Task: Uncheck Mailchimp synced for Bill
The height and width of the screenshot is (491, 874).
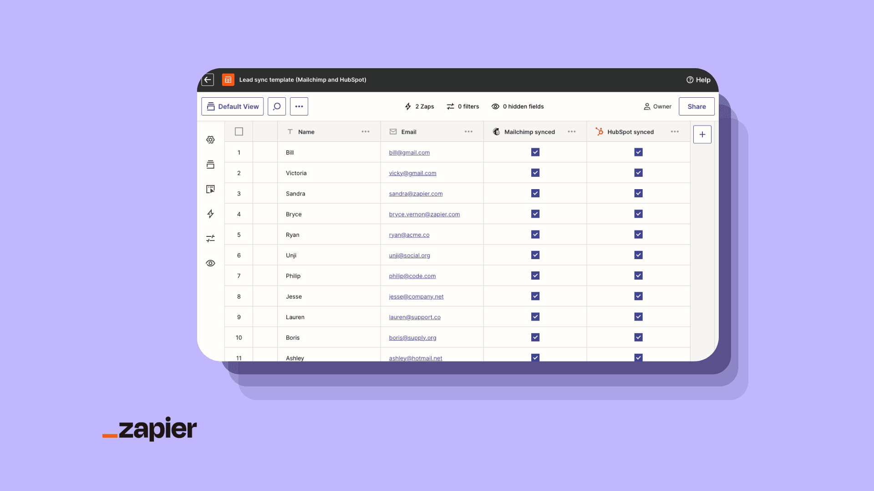Action: click(x=535, y=152)
